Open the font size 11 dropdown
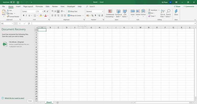The image size is (197, 104). pos(42,12)
